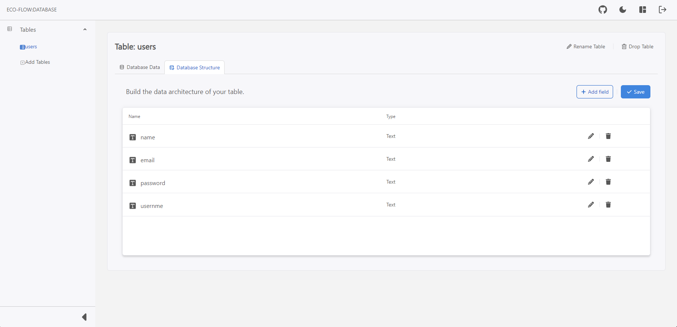Switch to the Database Data tab
The width and height of the screenshot is (677, 327).
[140, 67]
